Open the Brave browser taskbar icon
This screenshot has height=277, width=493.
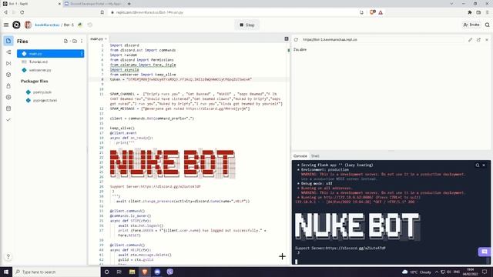pos(145,272)
